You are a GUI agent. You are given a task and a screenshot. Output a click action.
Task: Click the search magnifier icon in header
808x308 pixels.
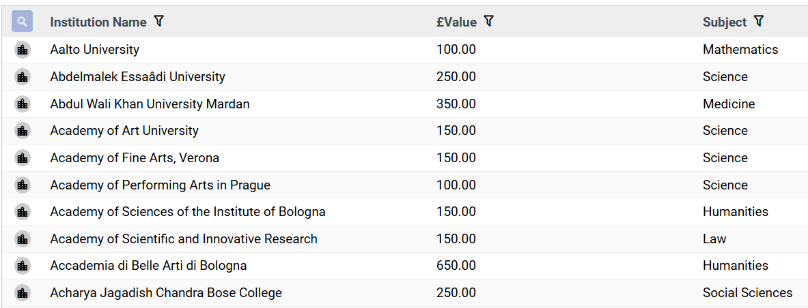(22, 22)
